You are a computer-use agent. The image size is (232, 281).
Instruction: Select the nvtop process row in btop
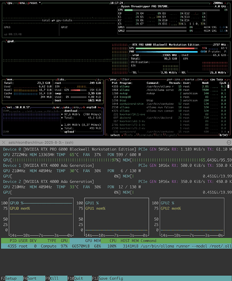click(x=168, y=93)
